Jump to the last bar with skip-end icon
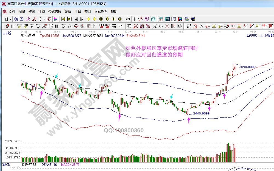 click(69, 19)
